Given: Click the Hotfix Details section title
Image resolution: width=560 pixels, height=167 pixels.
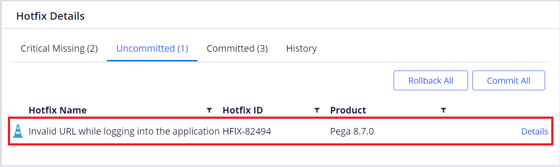Looking at the screenshot, I should click(50, 16).
